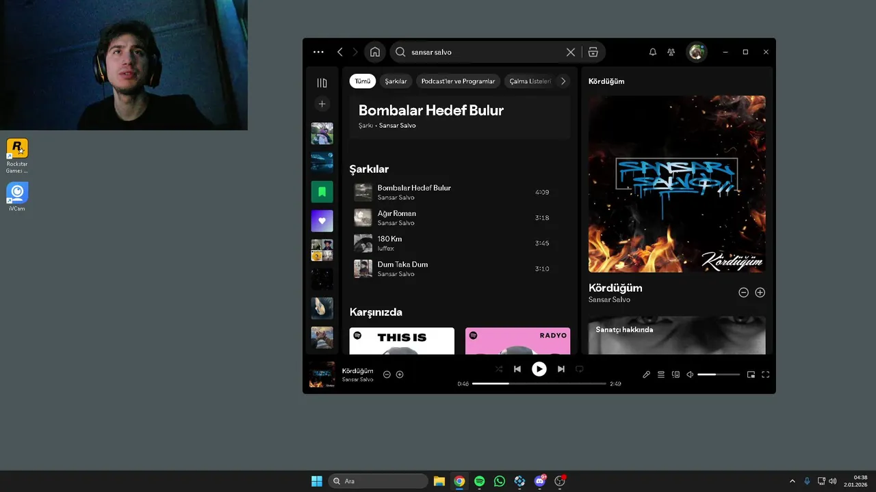Open the Browse icon beside search
Screen dimensions: 876x492
593,52
